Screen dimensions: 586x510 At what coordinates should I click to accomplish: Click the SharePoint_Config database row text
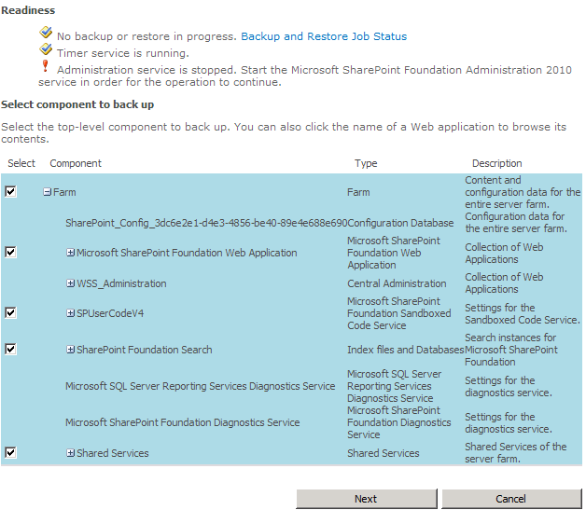[x=206, y=223]
